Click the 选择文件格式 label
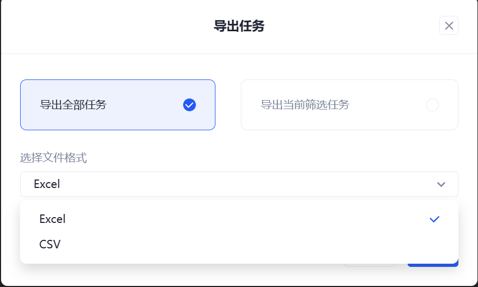478x287 pixels. (x=53, y=158)
